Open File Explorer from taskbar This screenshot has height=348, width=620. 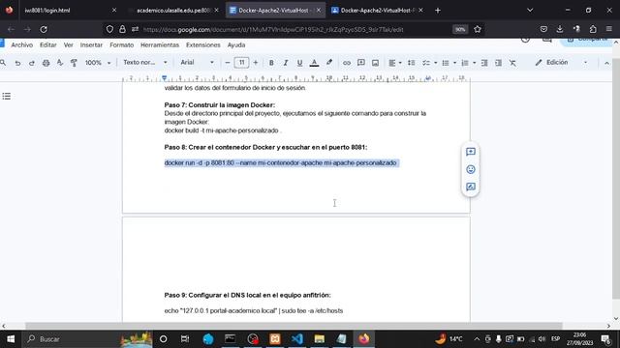[x=320, y=339]
